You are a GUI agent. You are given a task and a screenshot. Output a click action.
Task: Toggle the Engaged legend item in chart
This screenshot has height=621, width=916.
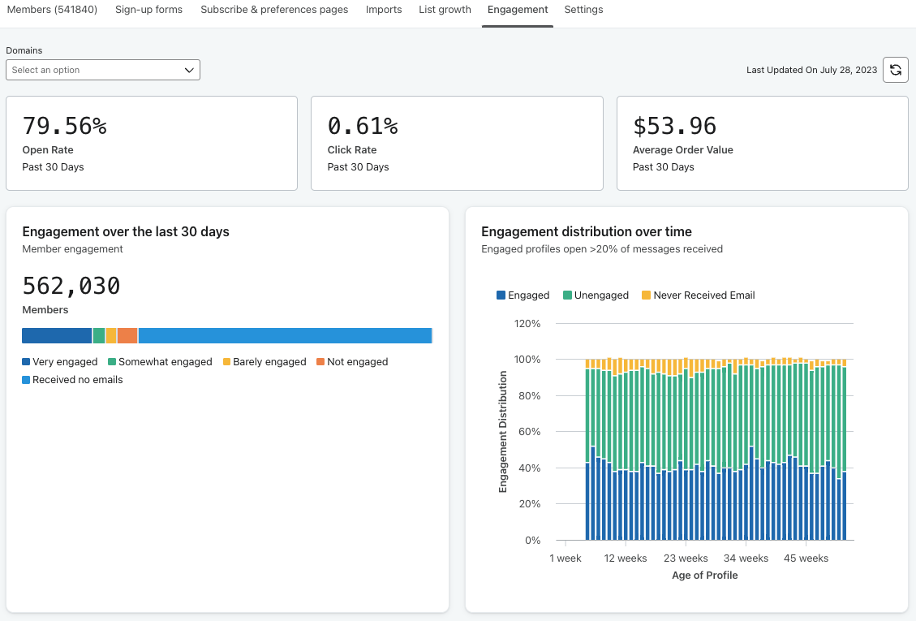pyautogui.click(x=523, y=295)
